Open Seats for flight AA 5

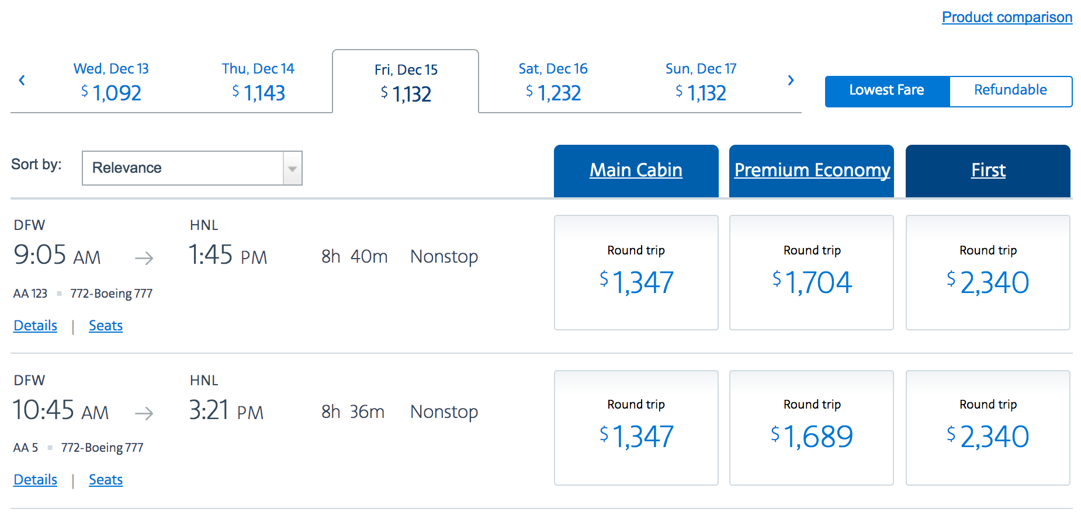pos(106,480)
